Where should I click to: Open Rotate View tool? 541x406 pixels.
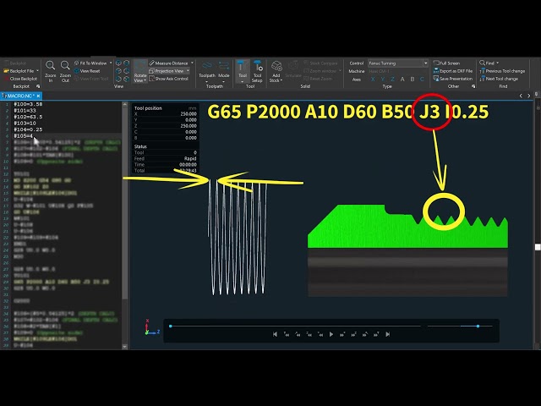point(140,72)
